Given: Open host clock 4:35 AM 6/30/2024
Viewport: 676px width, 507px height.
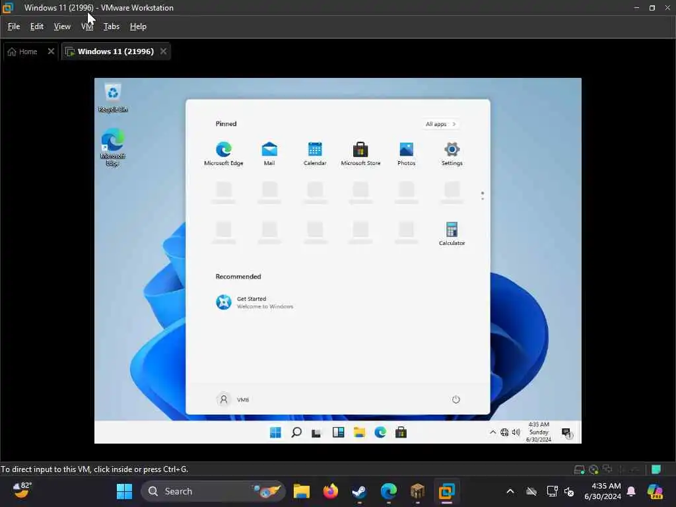Looking at the screenshot, I should point(603,491).
